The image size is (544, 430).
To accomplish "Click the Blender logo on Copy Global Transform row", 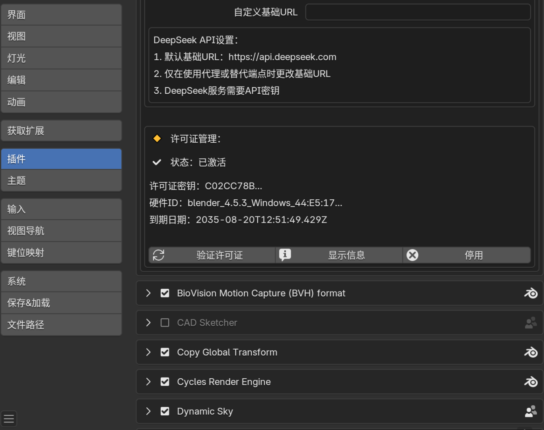I will click(x=531, y=352).
